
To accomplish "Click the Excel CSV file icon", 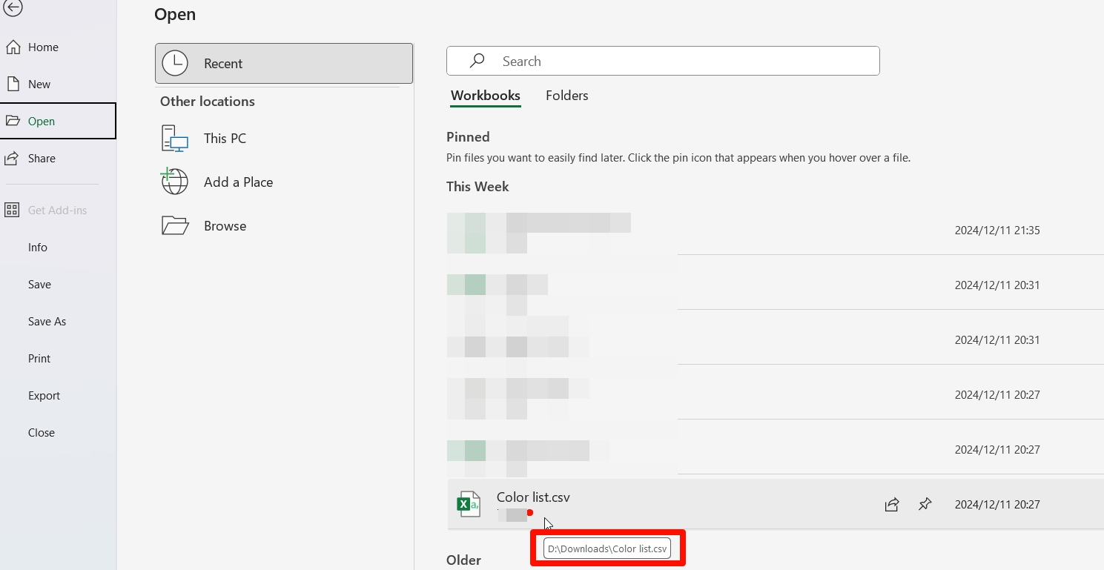I will (469, 504).
